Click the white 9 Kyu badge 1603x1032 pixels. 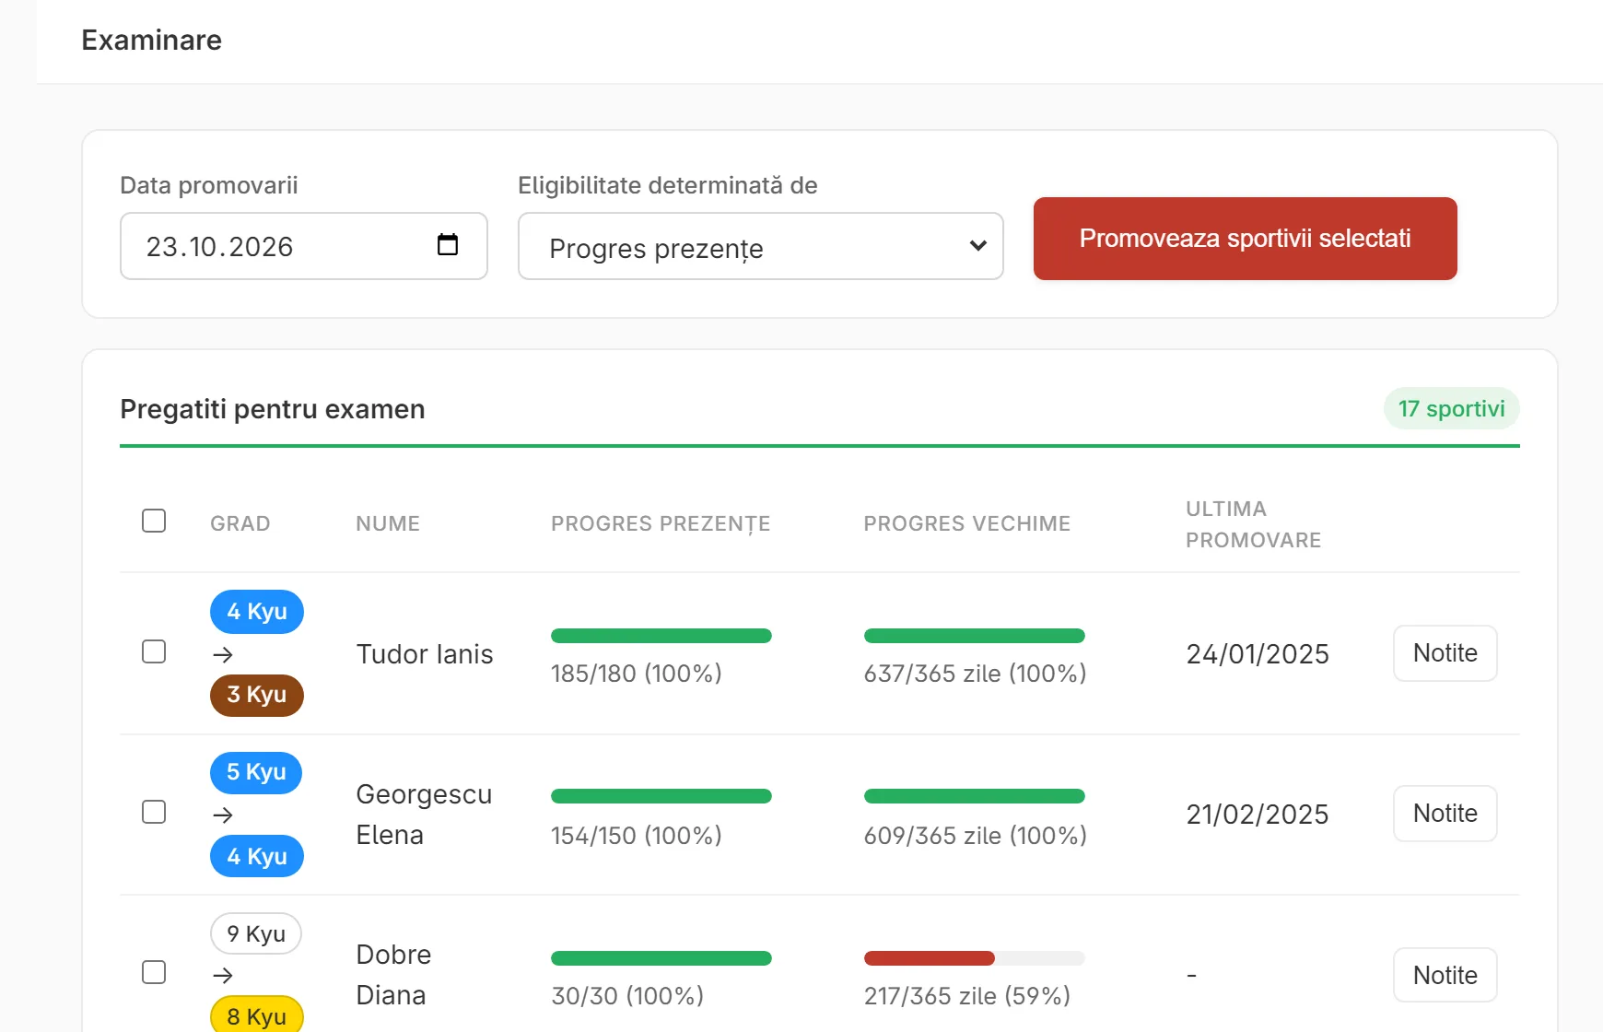point(256,933)
